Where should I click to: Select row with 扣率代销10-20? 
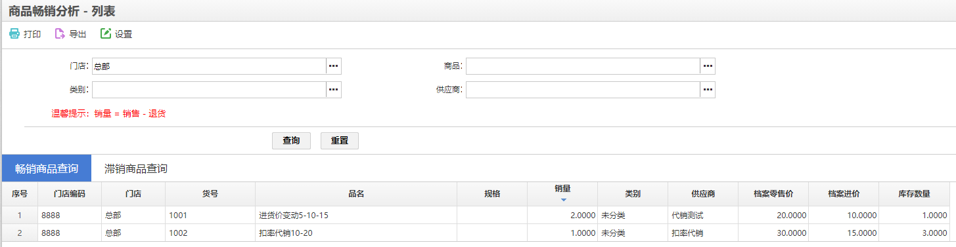476,233
